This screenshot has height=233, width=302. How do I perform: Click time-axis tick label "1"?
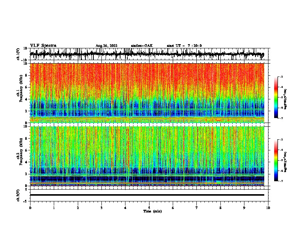pos(54,208)
